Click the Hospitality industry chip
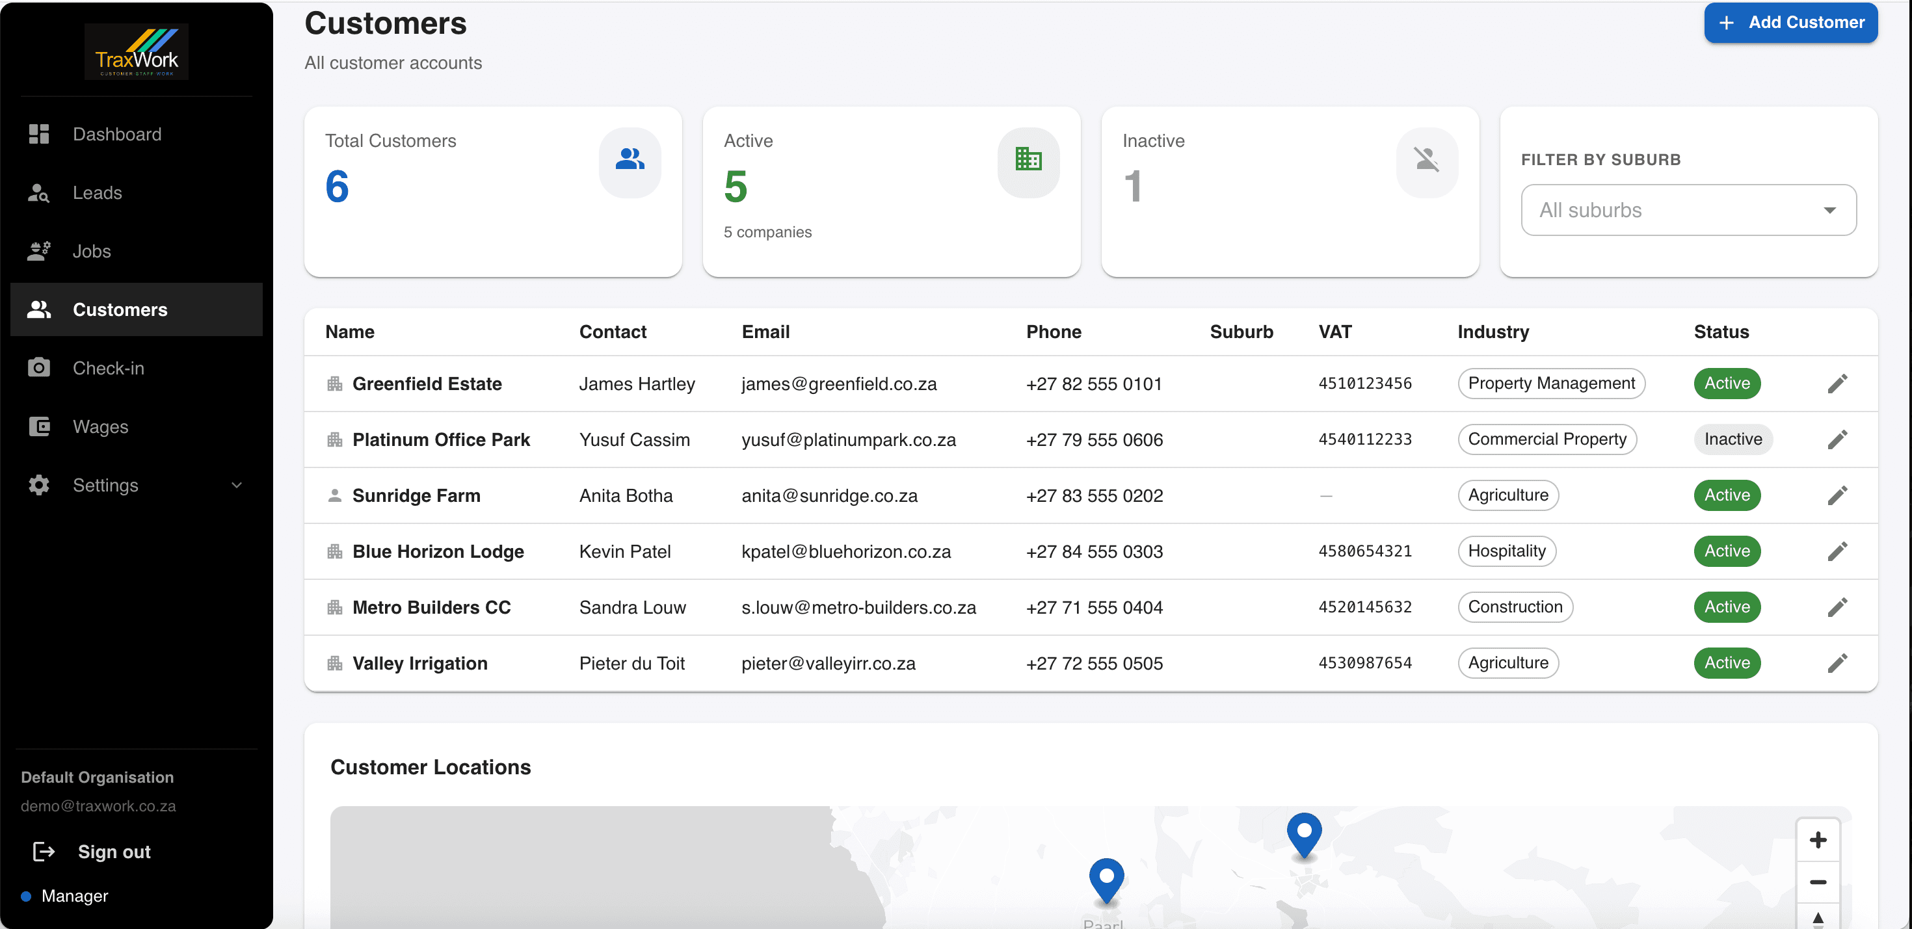The height and width of the screenshot is (929, 1912). pyautogui.click(x=1507, y=551)
